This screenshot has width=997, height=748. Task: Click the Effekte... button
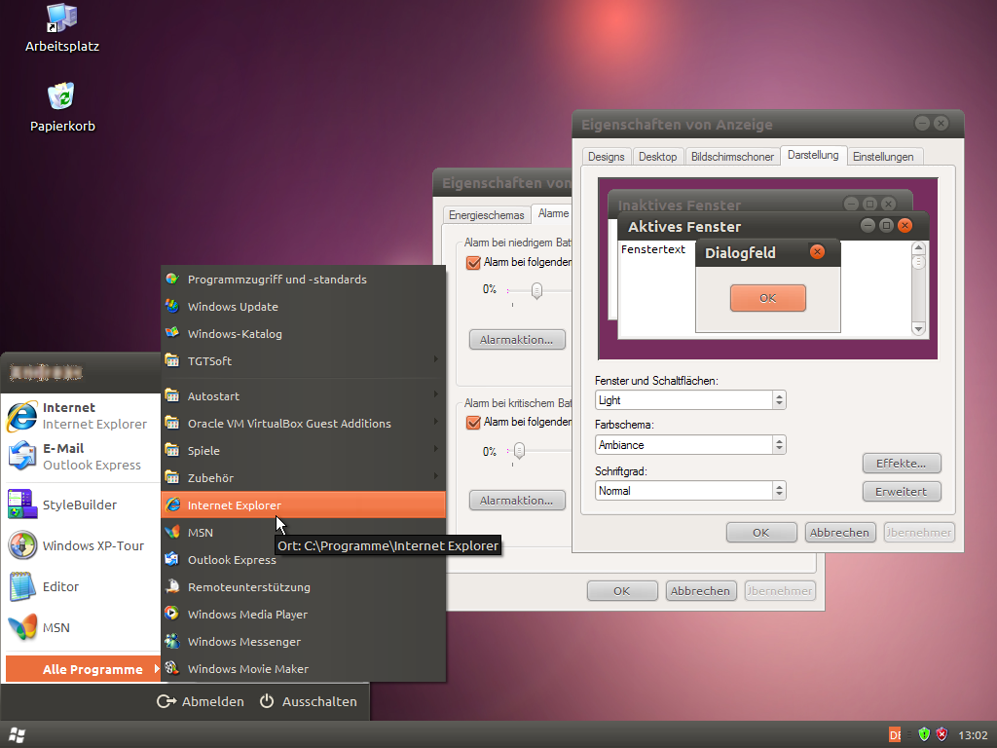tap(901, 463)
